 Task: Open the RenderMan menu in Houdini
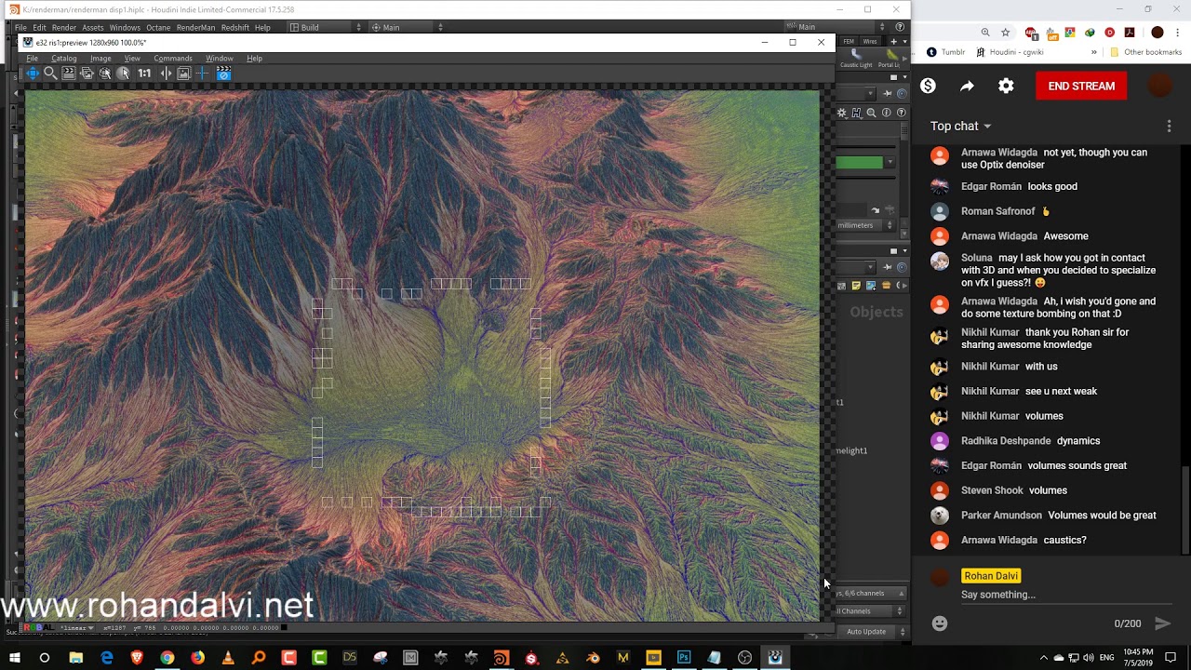point(195,27)
